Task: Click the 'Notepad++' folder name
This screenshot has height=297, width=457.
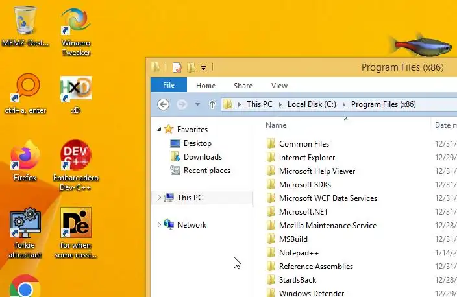Action: click(299, 253)
